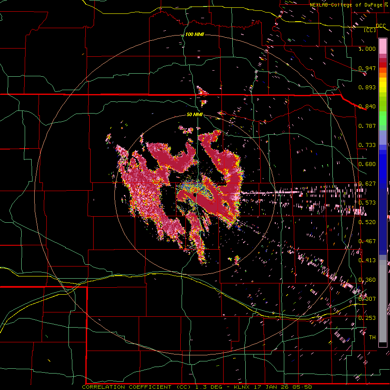Screen dimensions: 390x390
Task: Click the 0.413 scale value
Action: click(x=367, y=260)
